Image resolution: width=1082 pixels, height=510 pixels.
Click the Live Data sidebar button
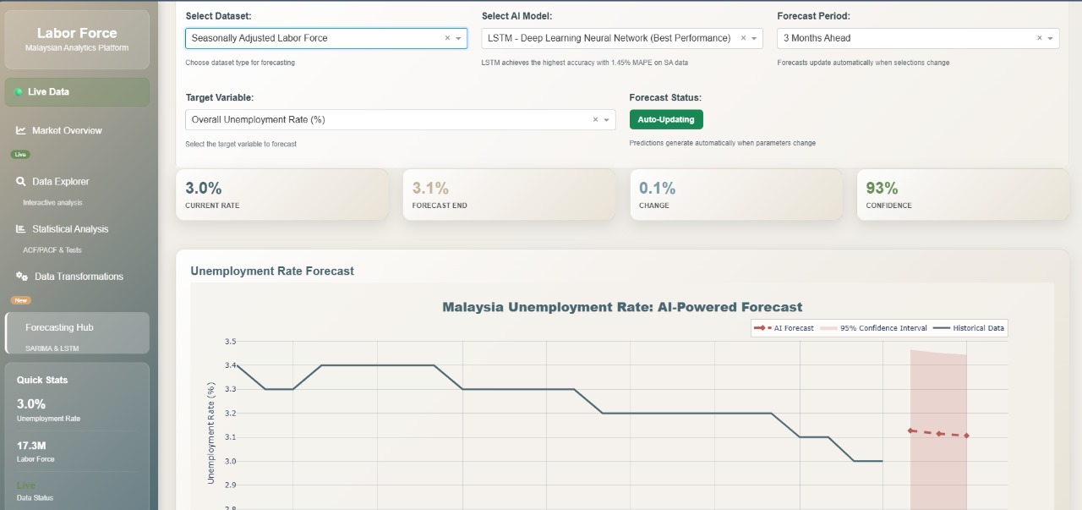(77, 92)
